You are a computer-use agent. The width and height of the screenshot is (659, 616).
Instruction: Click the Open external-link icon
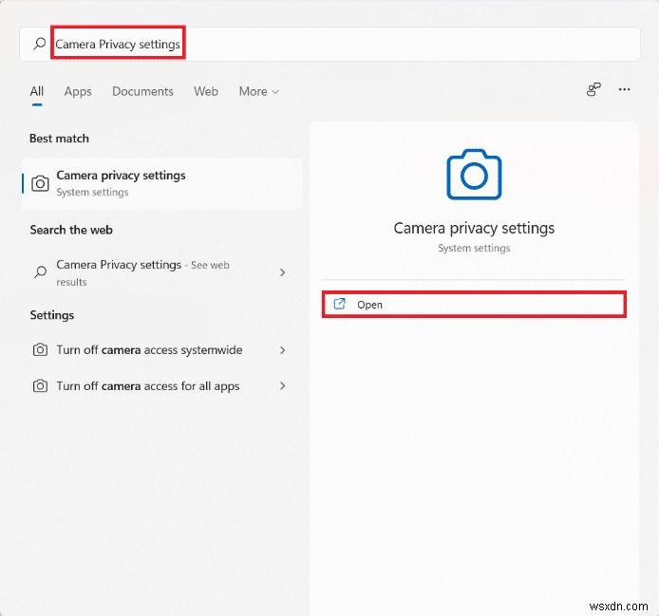(x=339, y=304)
